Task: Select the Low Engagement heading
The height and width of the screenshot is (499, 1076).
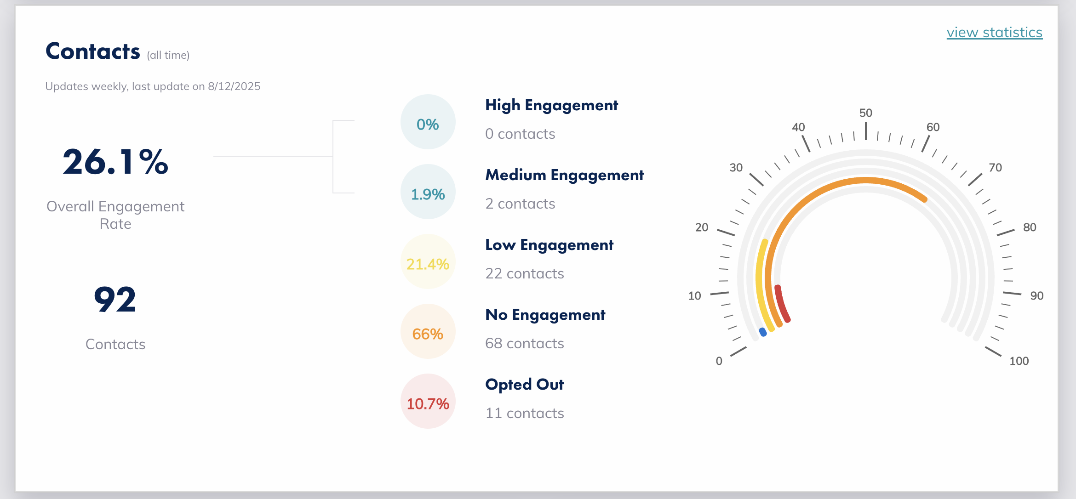Action: 549,245
